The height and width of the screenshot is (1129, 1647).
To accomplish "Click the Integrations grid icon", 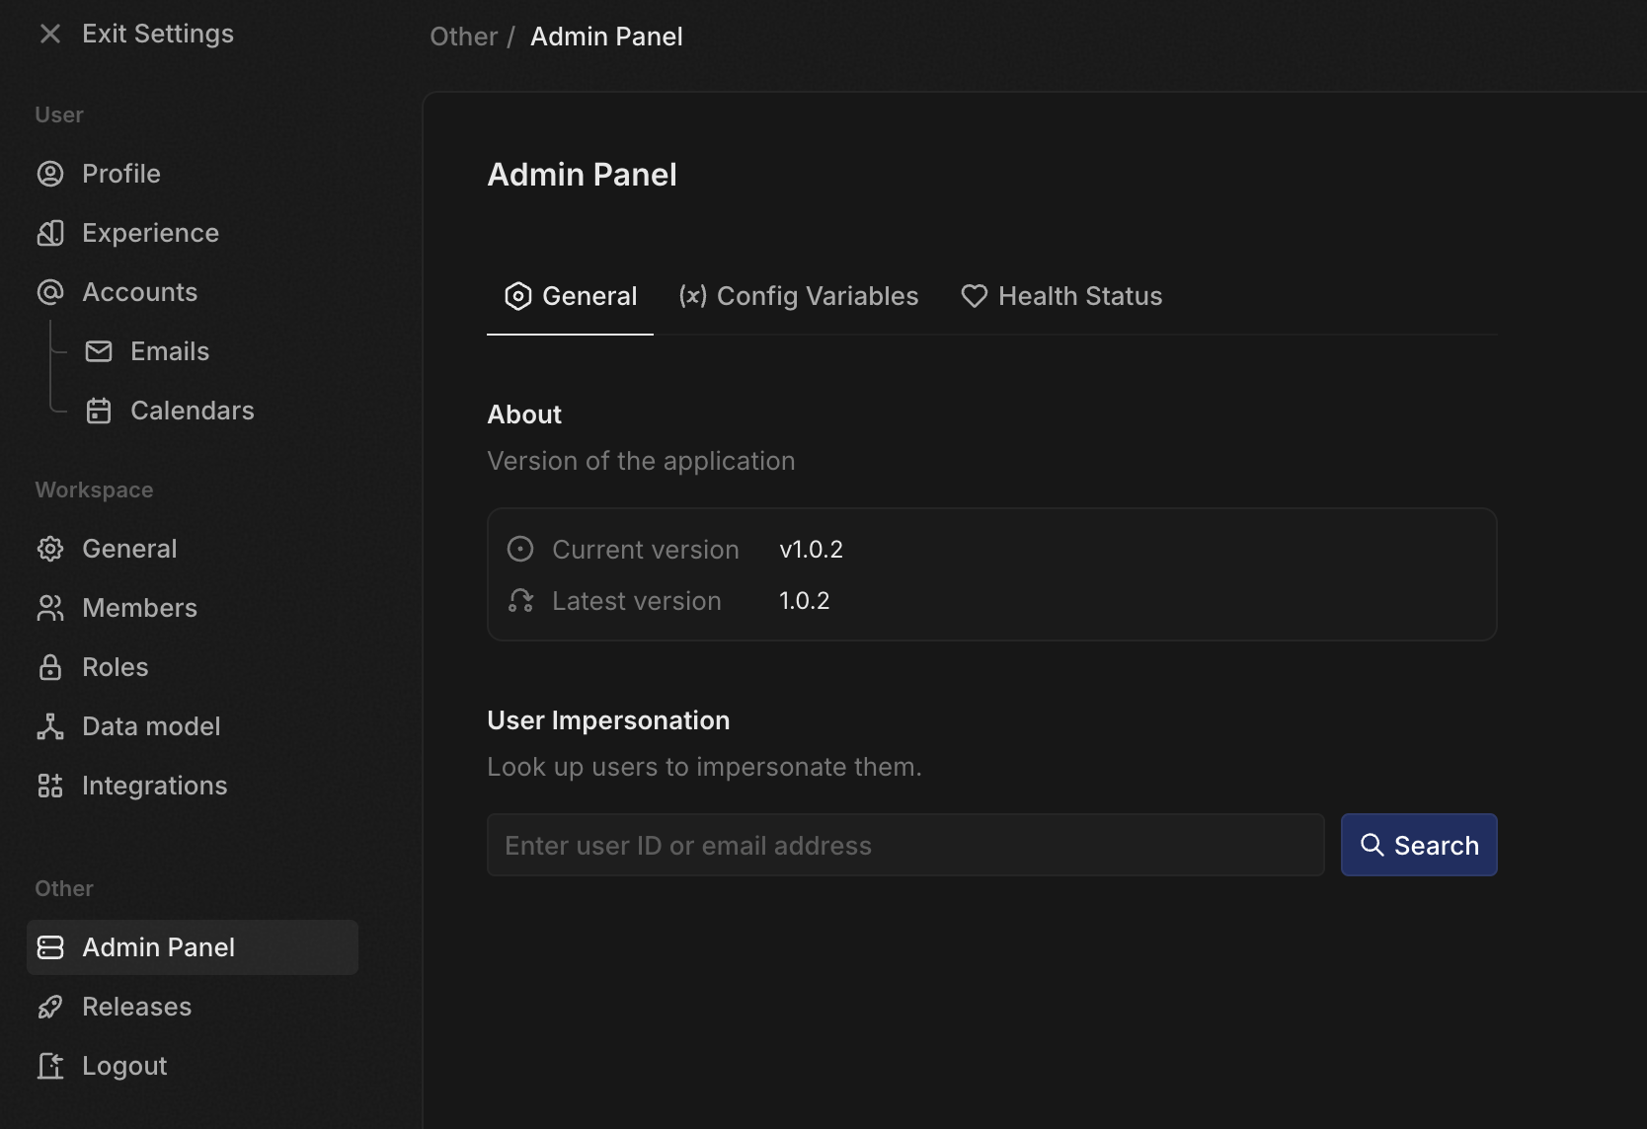I will click(x=50, y=787).
